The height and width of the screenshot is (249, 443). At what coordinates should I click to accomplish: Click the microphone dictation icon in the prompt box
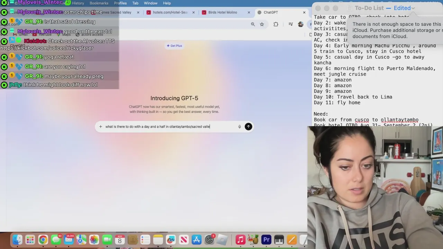point(239,127)
